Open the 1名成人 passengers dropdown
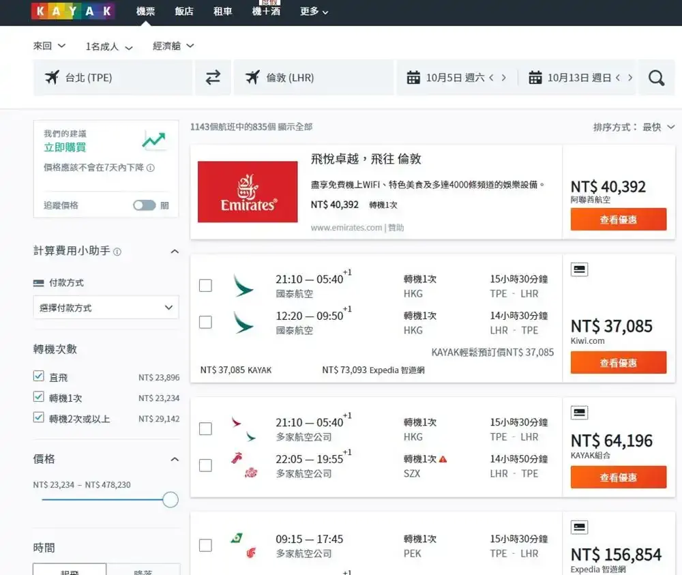This screenshot has width=682, height=575. pos(109,46)
